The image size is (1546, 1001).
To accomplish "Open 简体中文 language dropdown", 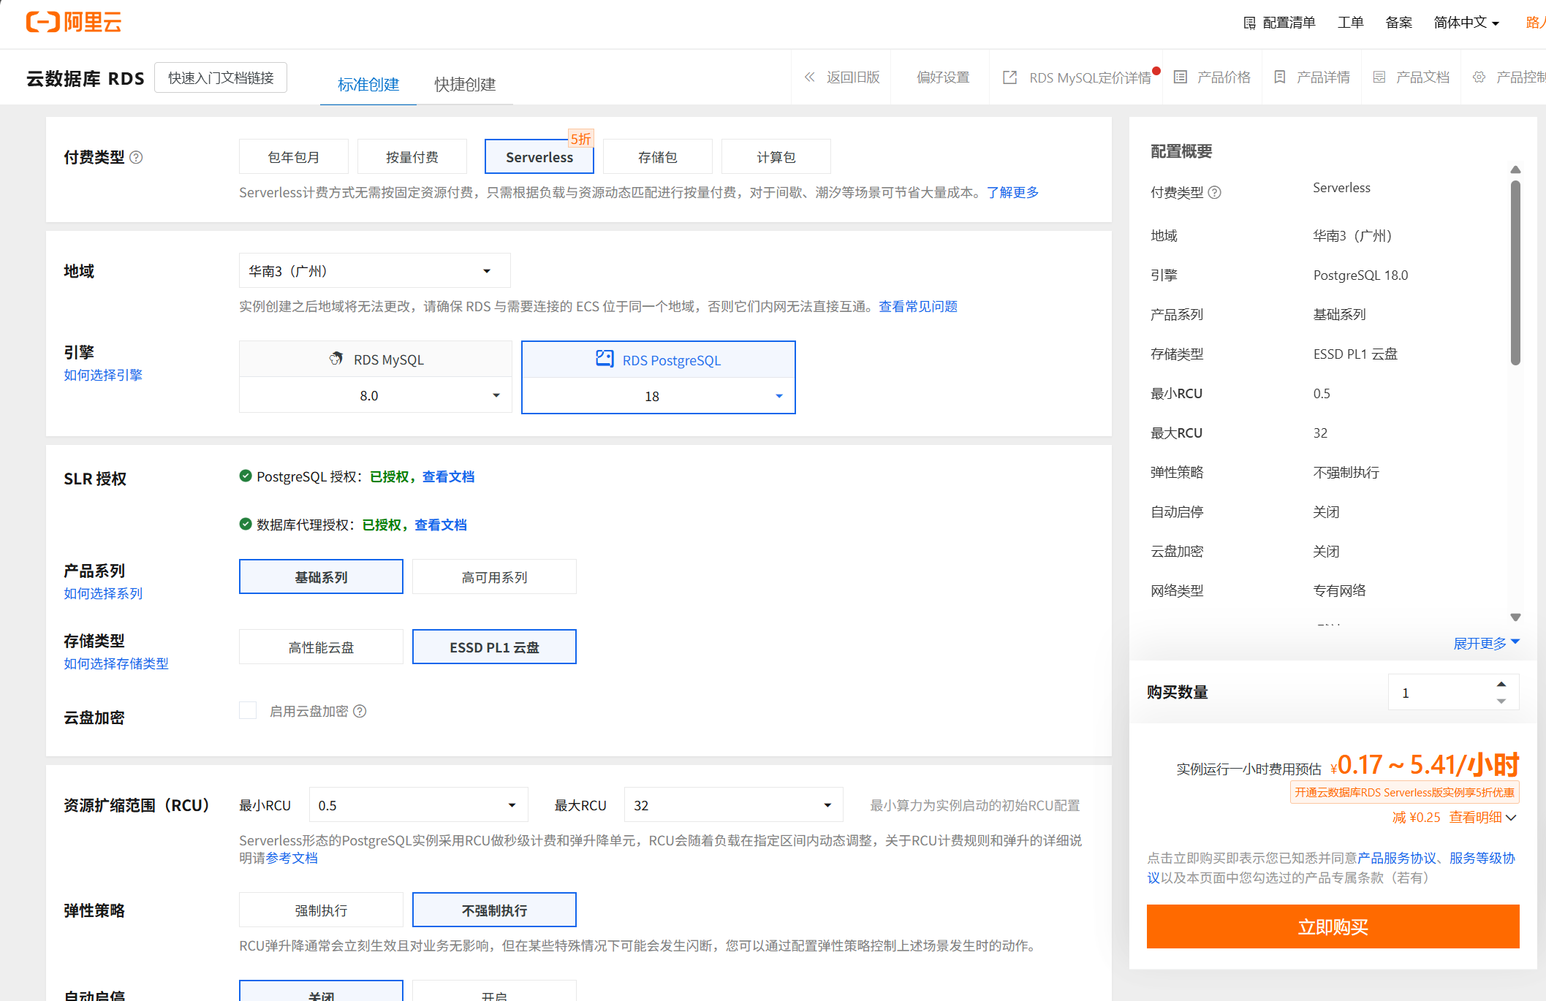I will [1466, 23].
